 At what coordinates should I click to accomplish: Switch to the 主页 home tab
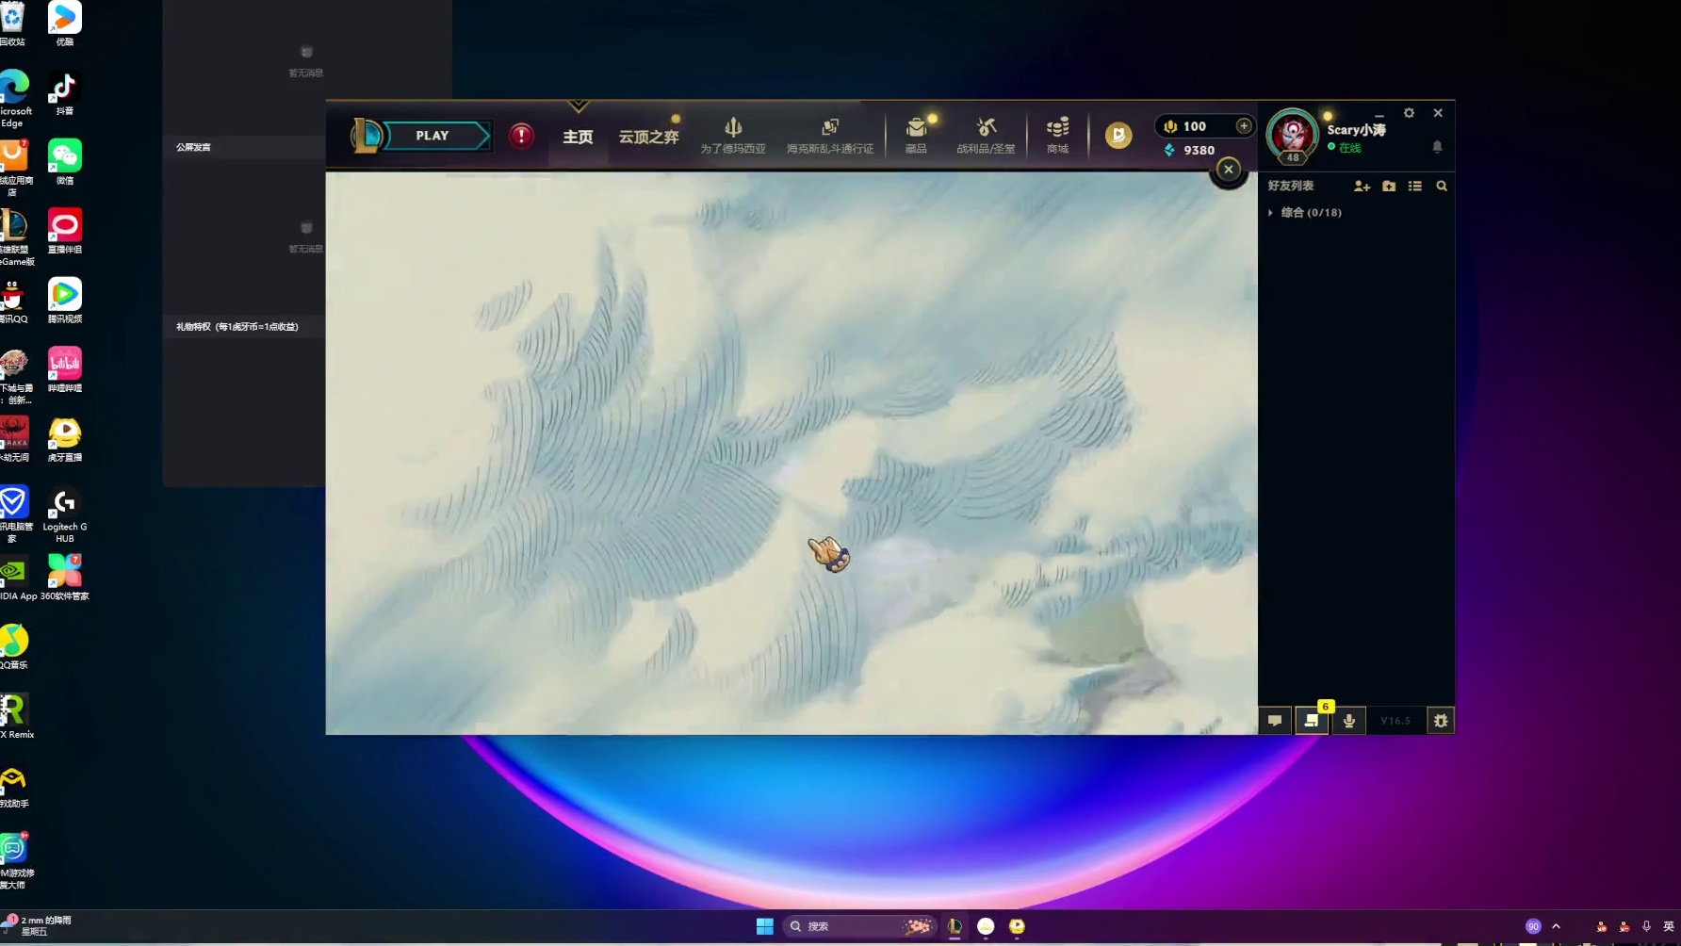(578, 137)
